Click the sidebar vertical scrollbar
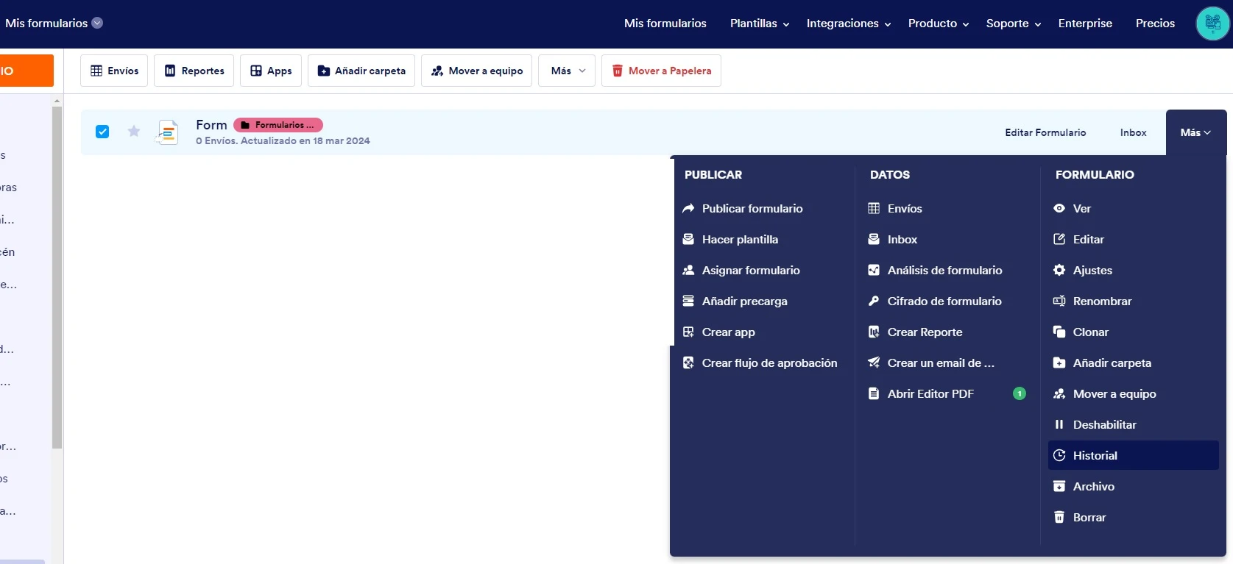Screen dimensions: 1233x564 (x=57, y=277)
